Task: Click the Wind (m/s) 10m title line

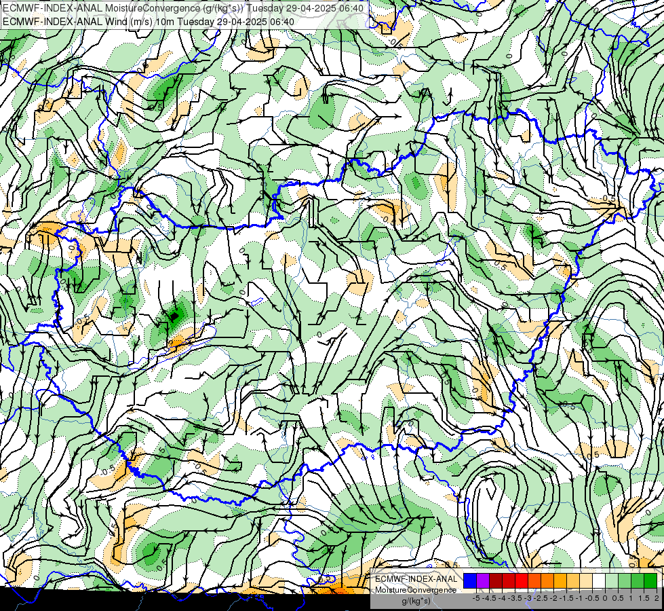Action: coord(149,21)
